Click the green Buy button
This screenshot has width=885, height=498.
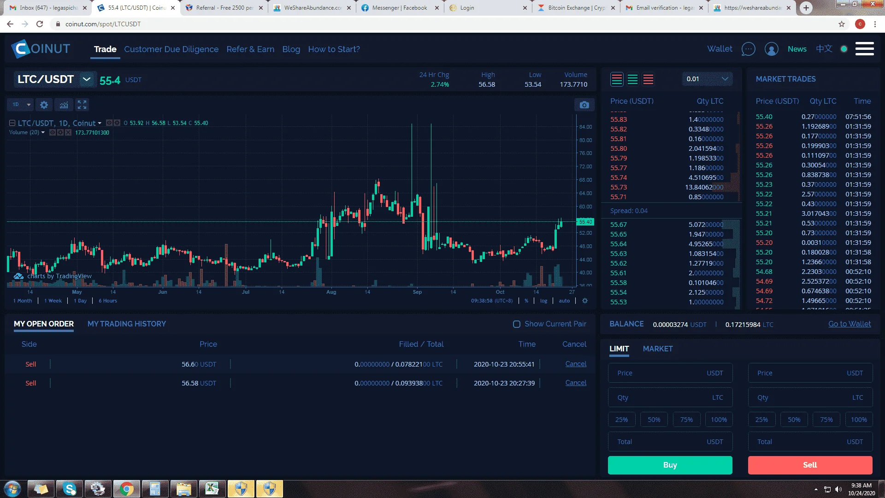point(670,465)
